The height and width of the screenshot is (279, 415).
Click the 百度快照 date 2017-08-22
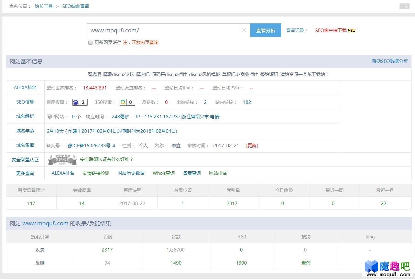[132, 203]
